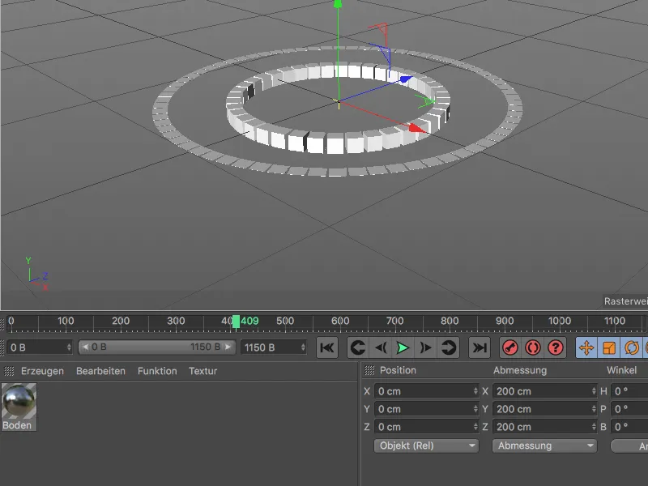This screenshot has height=486, width=648.
Task: Click the Abmessung Y stepper arrows
Action: click(x=594, y=409)
